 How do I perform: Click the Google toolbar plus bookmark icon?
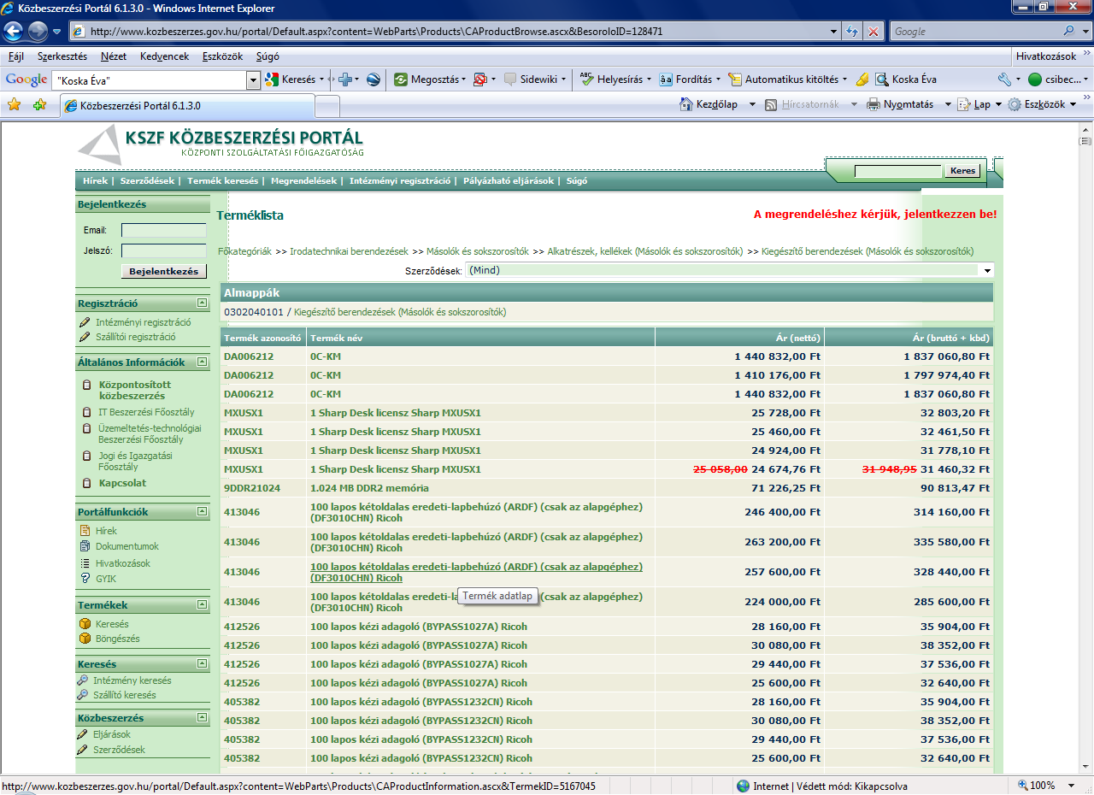pos(345,79)
